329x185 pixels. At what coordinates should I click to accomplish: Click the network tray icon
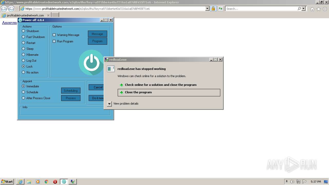(x=298, y=182)
